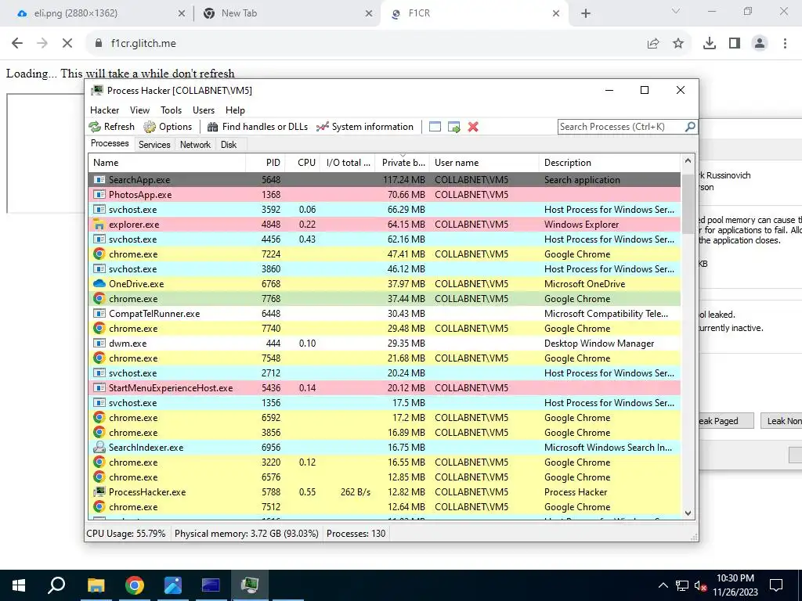Click the search magnifier icon in Process Hacker
This screenshot has width=802, height=601.
pyautogui.click(x=690, y=126)
